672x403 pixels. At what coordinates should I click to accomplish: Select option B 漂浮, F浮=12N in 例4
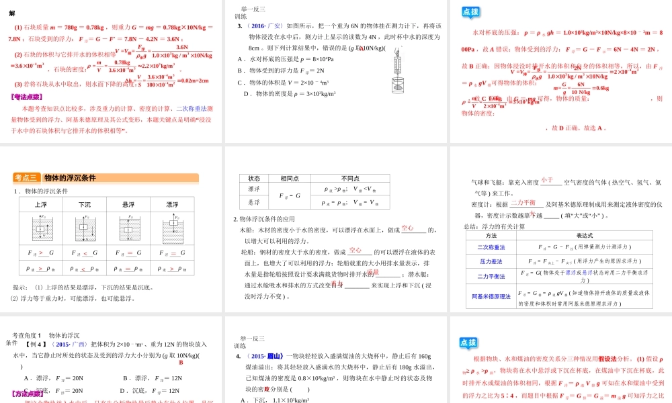pos(153,378)
